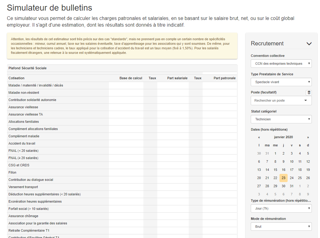Image resolution: width=320 pixels, height=238 pixels.
Task: Click the 'Maladie non-résident' row label
Action: point(24,93)
